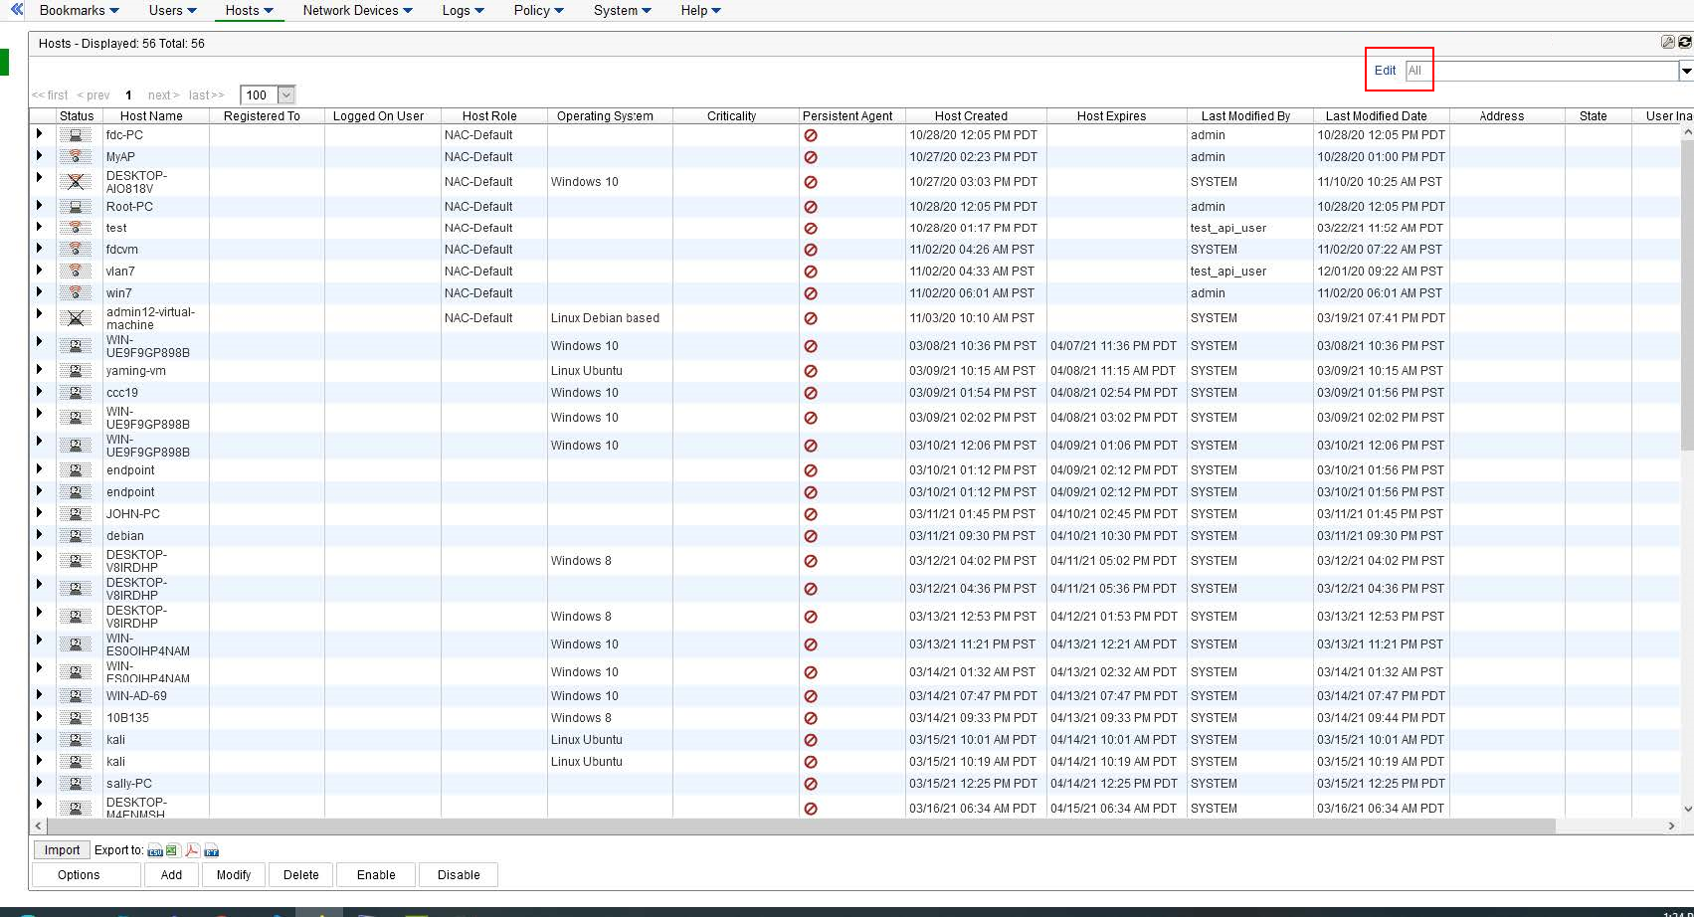Image resolution: width=1694 pixels, height=917 pixels.
Task: Export hosts list to Excel
Action: point(172,850)
